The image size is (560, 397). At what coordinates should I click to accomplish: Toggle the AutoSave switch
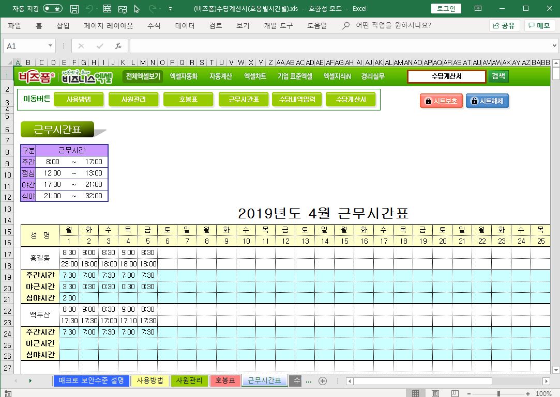[53, 9]
